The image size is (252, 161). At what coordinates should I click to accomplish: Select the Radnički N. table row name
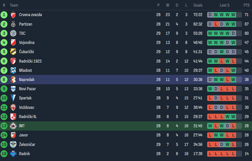(28, 117)
